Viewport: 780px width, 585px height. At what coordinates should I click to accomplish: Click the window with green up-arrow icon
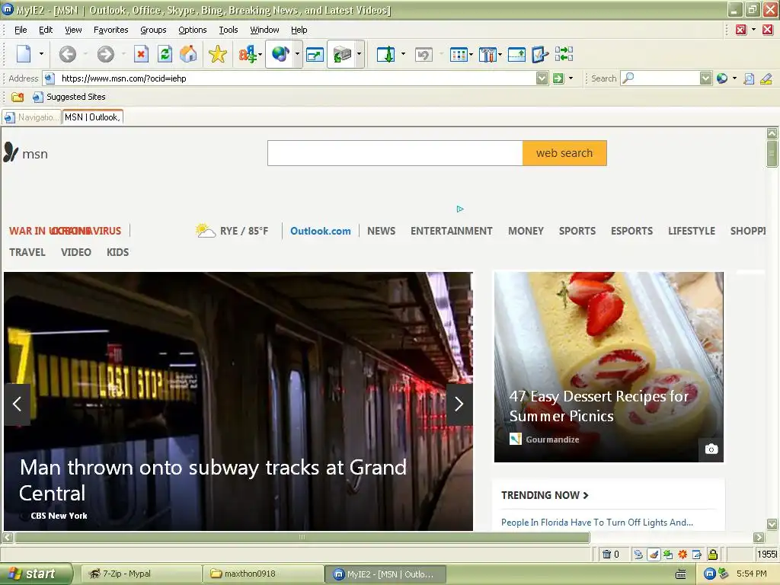(516, 54)
